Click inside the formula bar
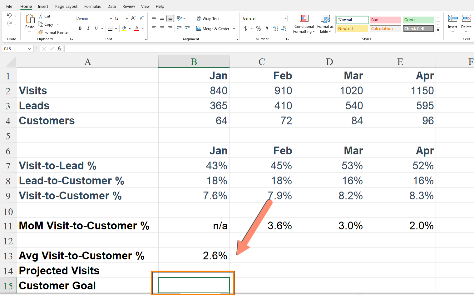 [x=269, y=49]
